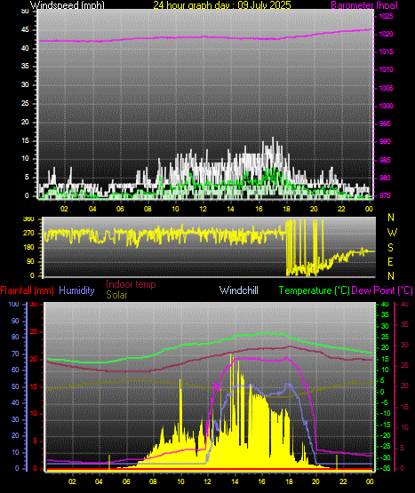
Task: Click the '12' hour label under the windspeed graph
Action: tap(204, 209)
